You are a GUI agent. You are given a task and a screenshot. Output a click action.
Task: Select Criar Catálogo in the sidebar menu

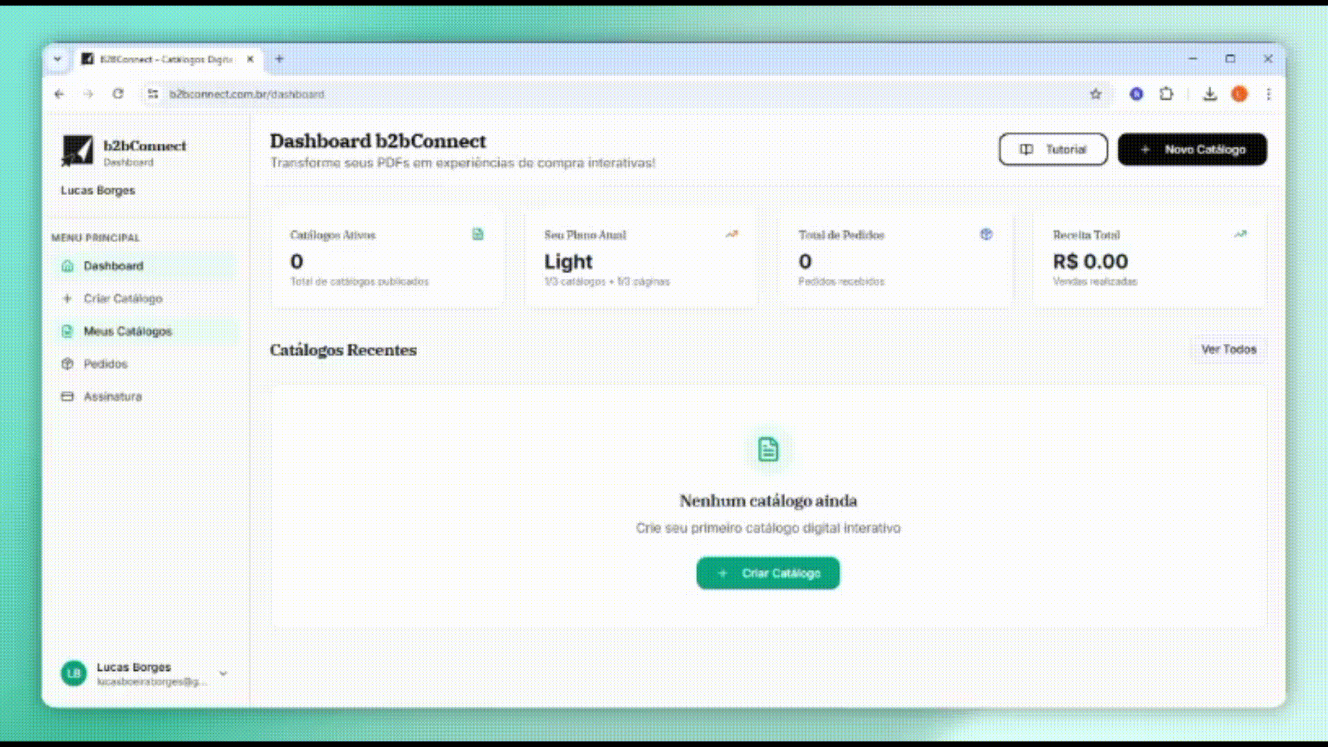(x=144, y=299)
